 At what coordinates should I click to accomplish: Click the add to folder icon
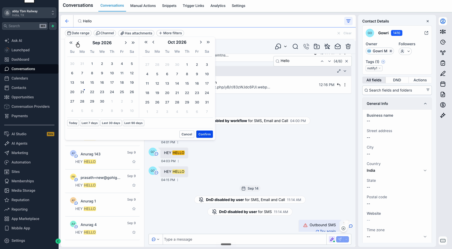click(x=317, y=46)
